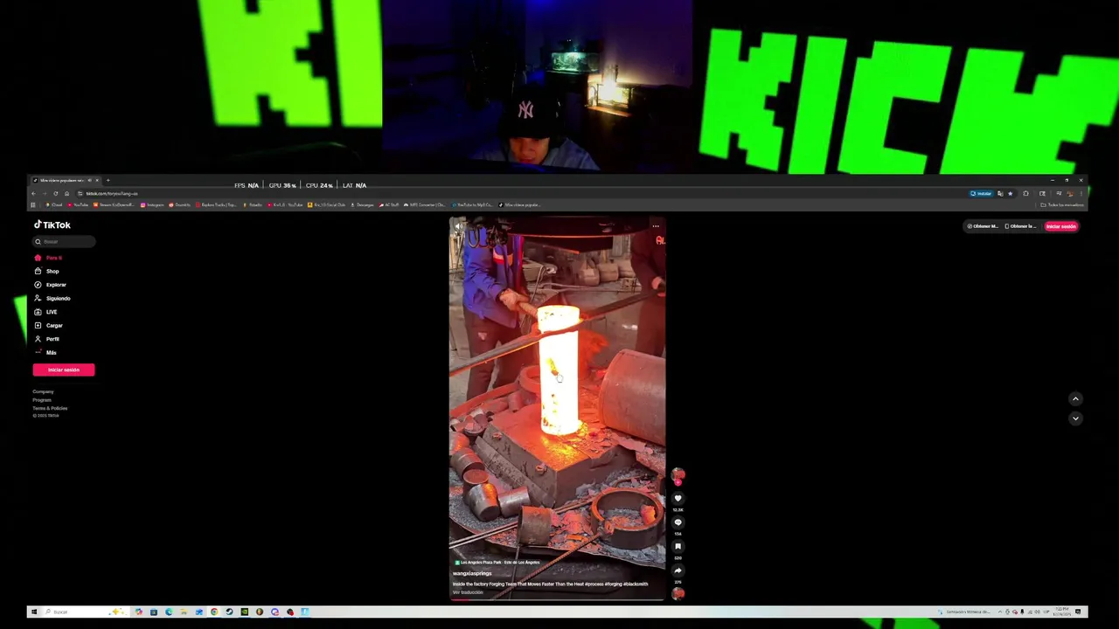Click the Terms & Policies link
The width and height of the screenshot is (1119, 629).
point(50,408)
